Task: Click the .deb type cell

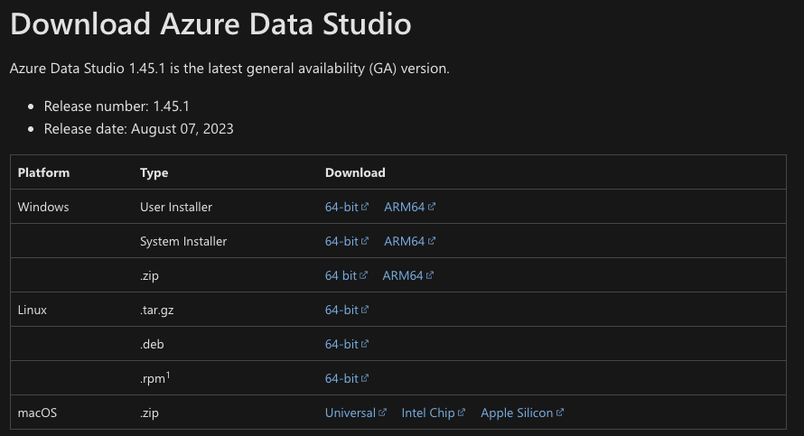Action: click(x=152, y=344)
